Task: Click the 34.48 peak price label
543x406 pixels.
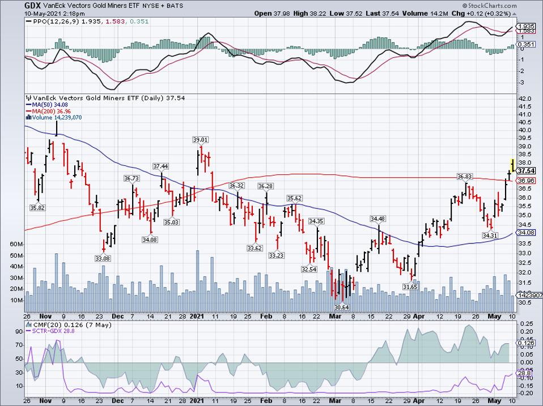Action: pos(378,219)
